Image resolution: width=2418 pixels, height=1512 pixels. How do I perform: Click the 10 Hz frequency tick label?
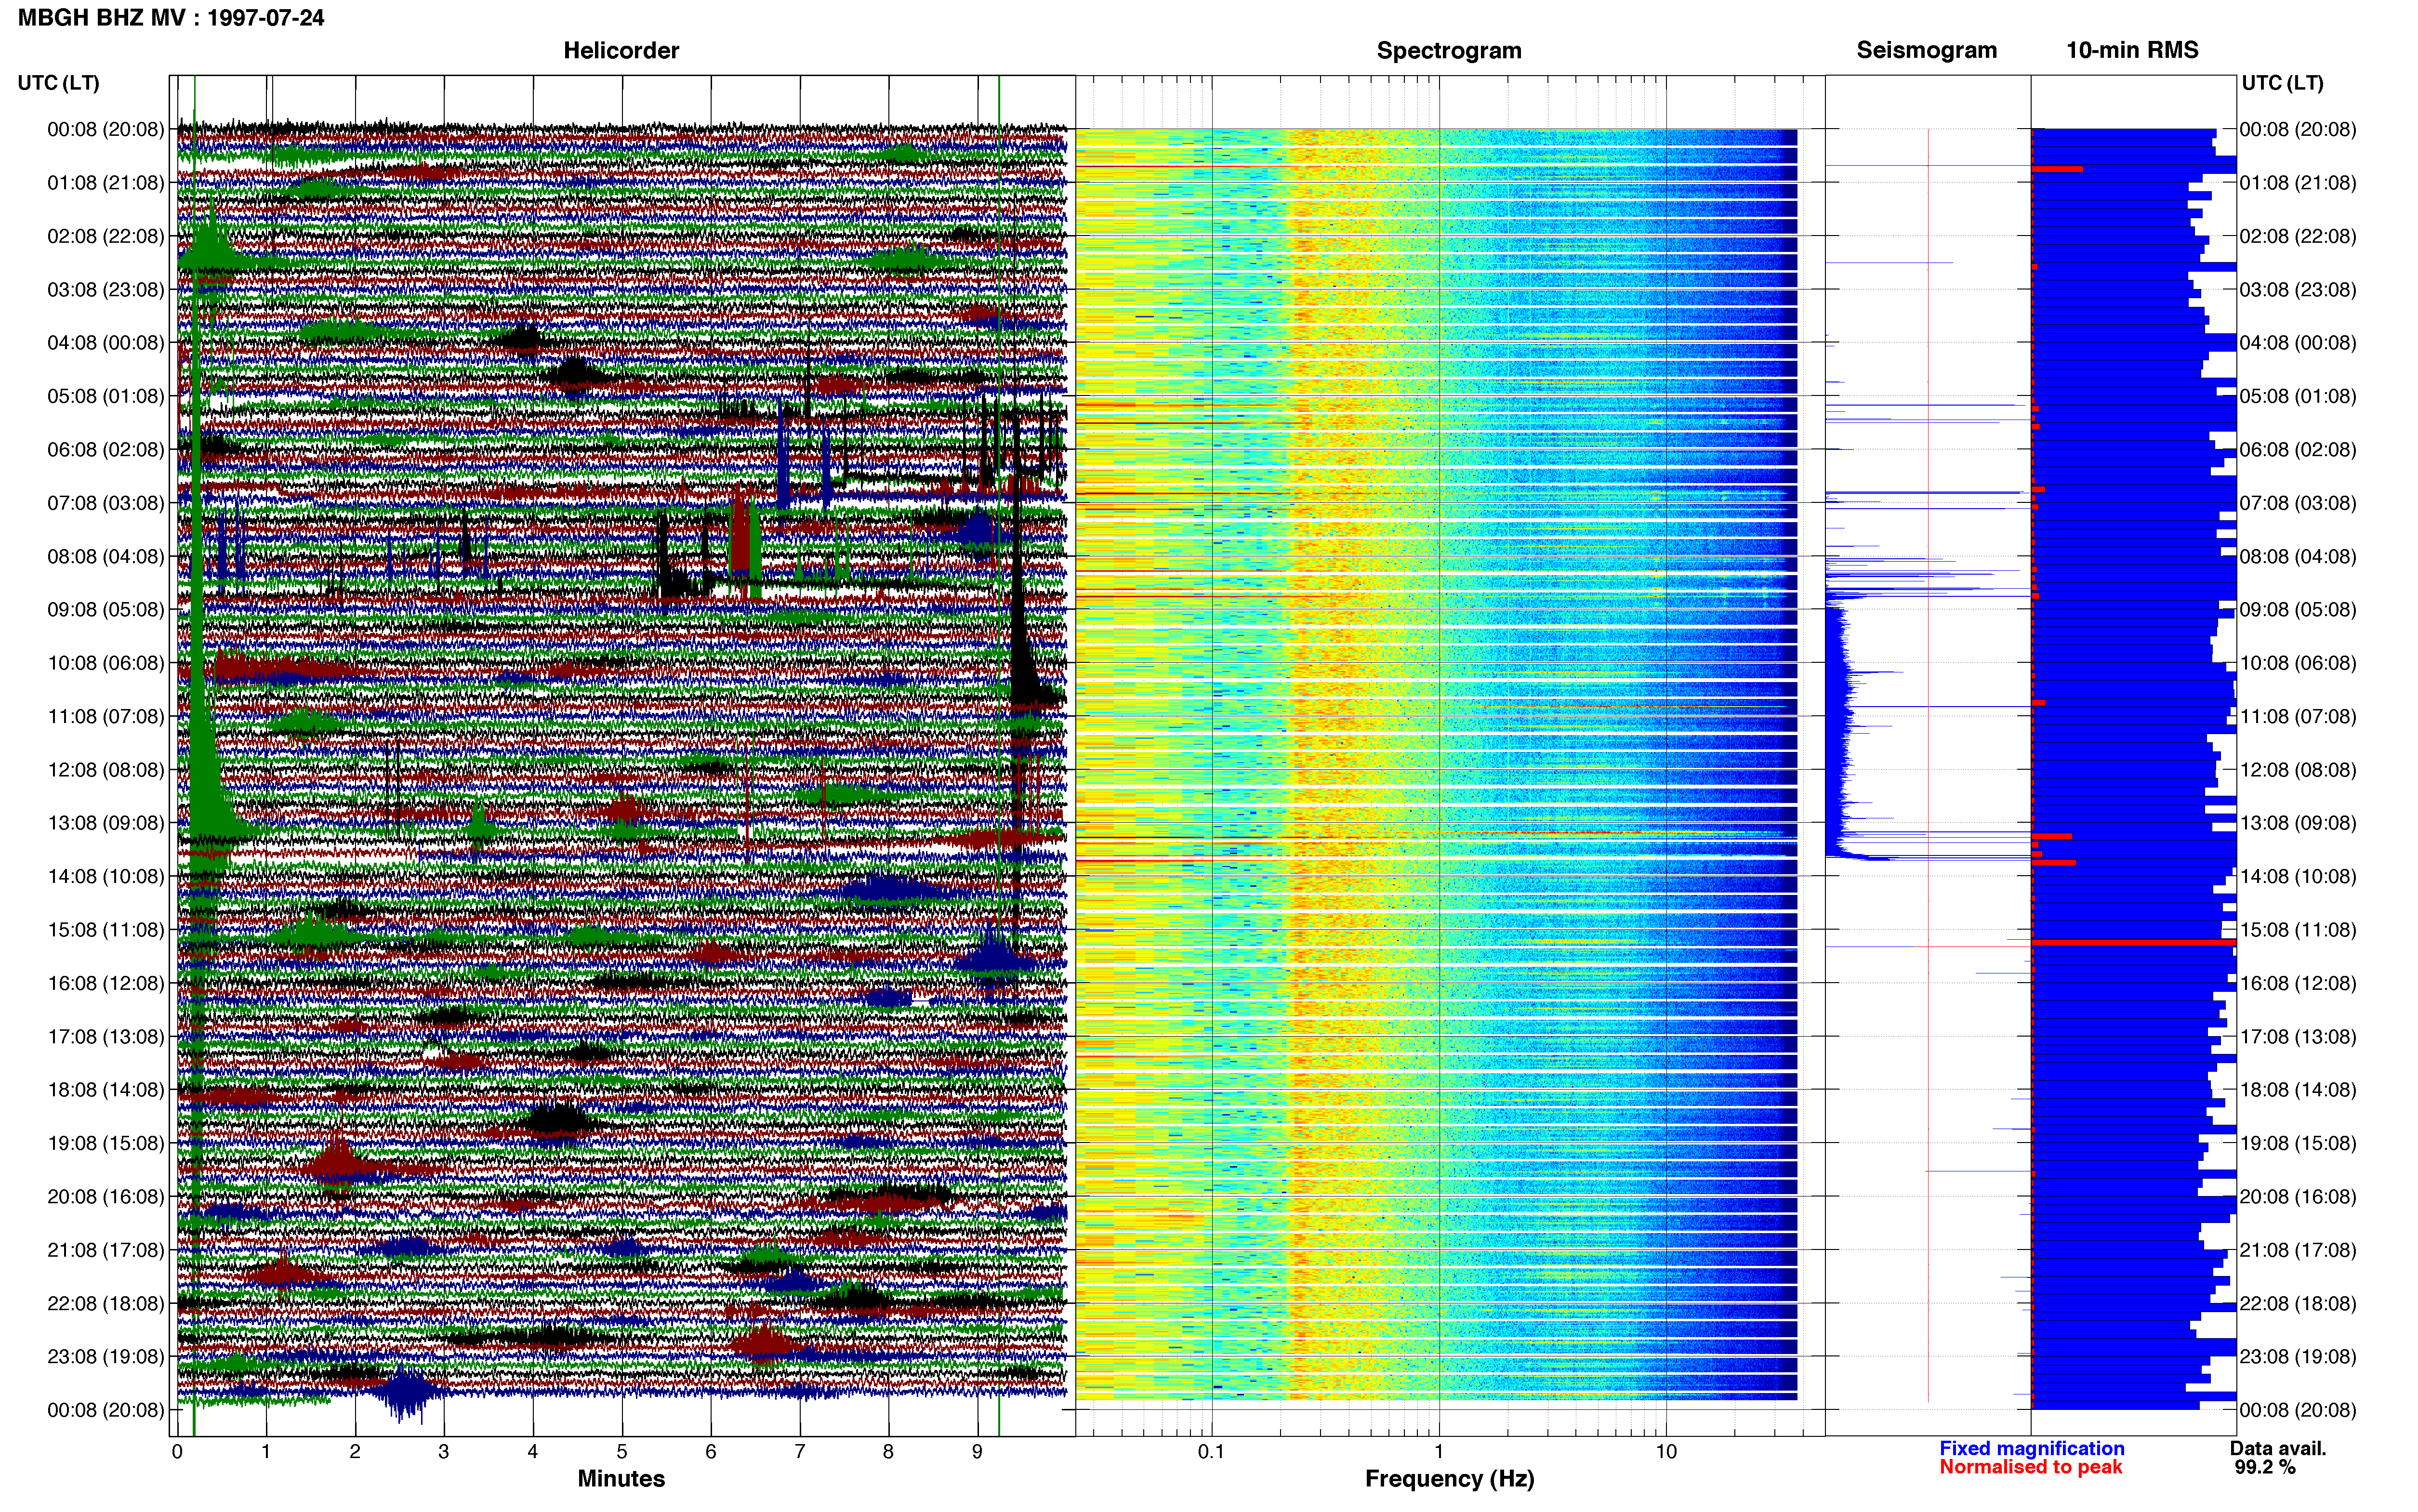point(1666,1452)
